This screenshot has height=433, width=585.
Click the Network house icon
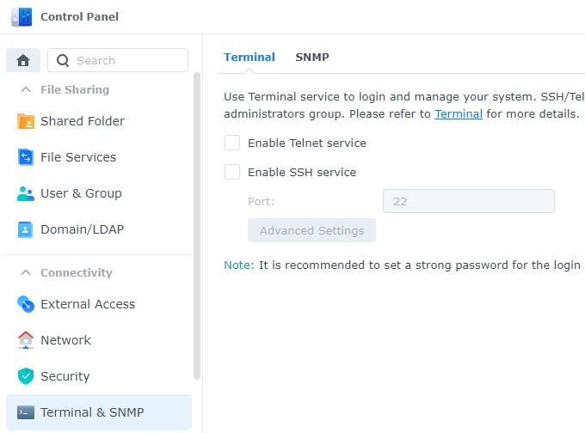26,340
